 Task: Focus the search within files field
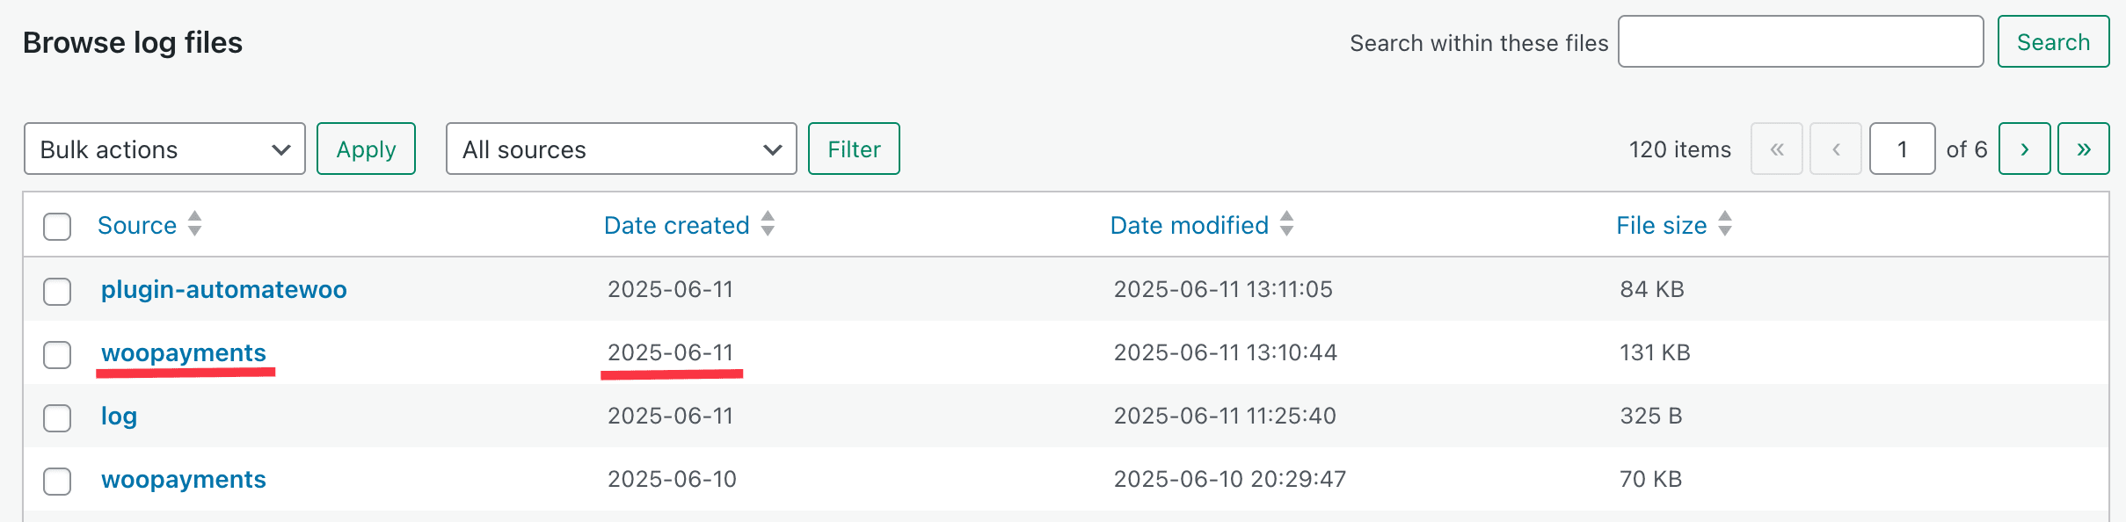[1801, 41]
